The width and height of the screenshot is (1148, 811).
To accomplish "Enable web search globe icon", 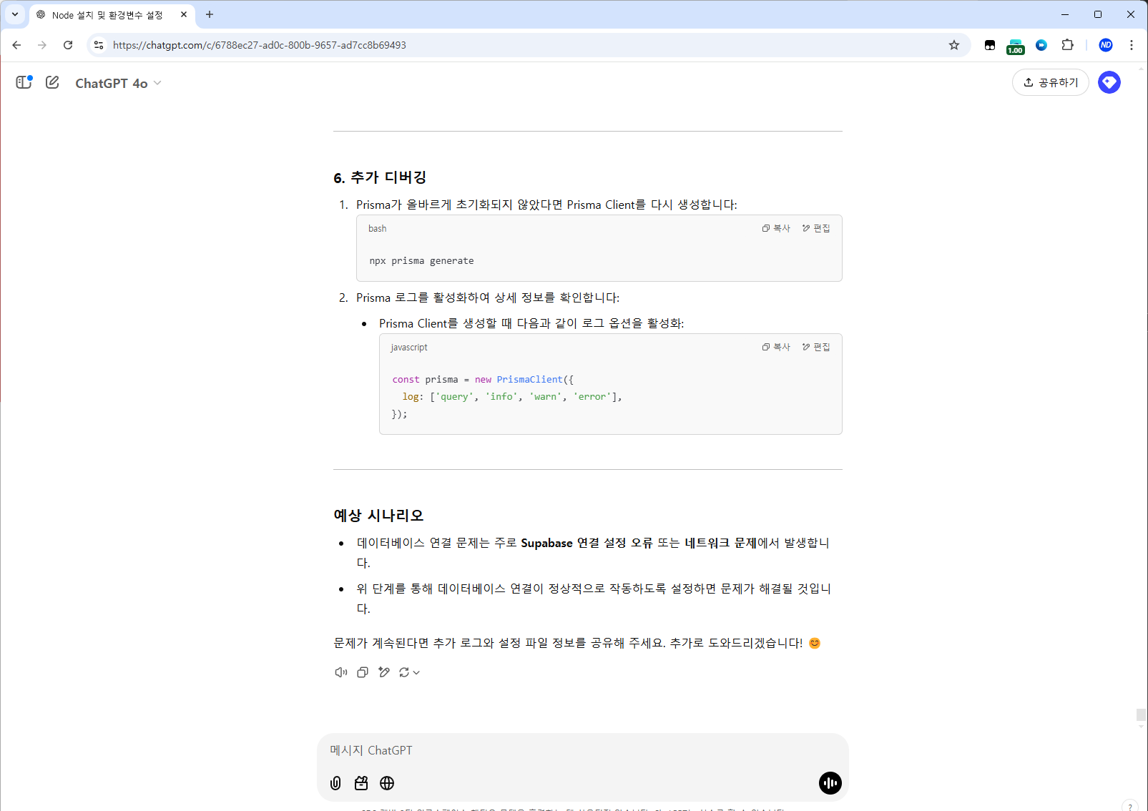I will [387, 783].
